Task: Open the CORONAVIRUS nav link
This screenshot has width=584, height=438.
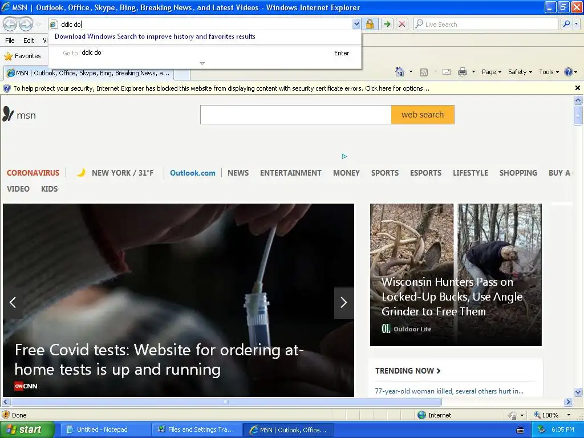Action: tap(33, 173)
